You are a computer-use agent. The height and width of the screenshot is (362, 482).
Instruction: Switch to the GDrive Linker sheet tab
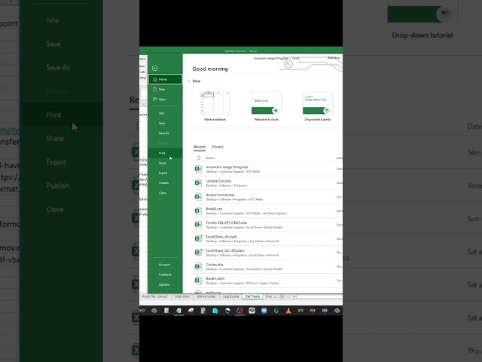pyautogui.click(x=206, y=296)
